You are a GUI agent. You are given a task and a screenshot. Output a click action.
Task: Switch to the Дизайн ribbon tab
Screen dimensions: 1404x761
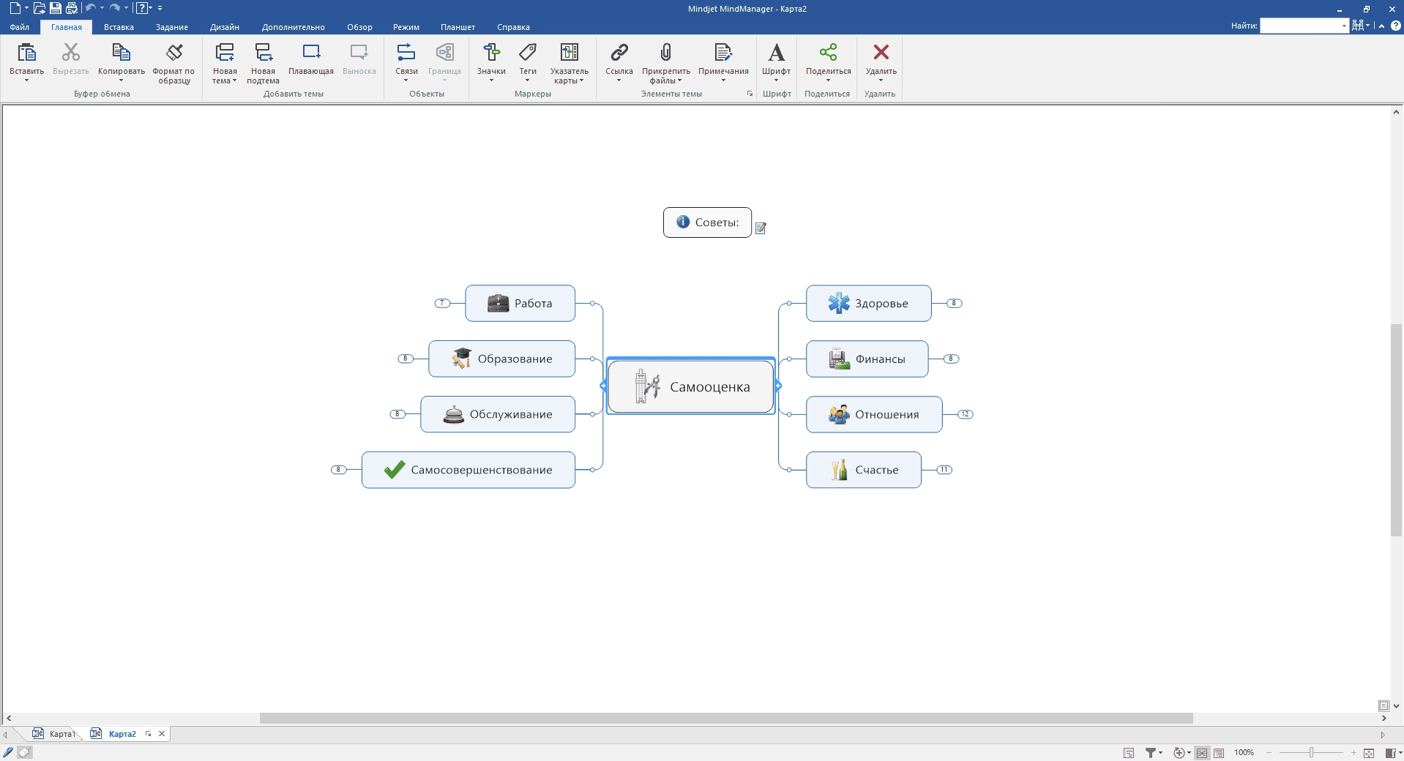225,27
